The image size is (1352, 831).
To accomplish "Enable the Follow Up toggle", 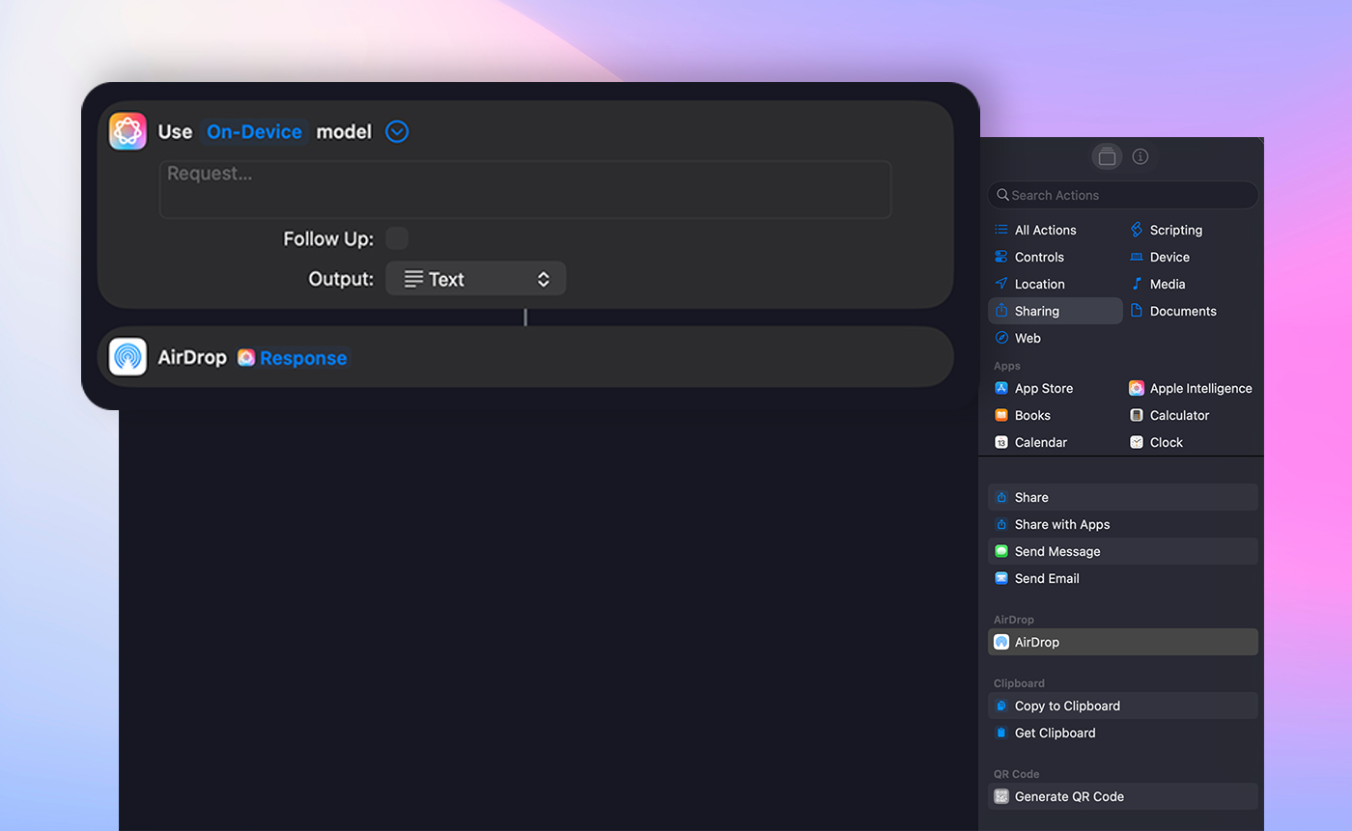I will (x=397, y=237).
